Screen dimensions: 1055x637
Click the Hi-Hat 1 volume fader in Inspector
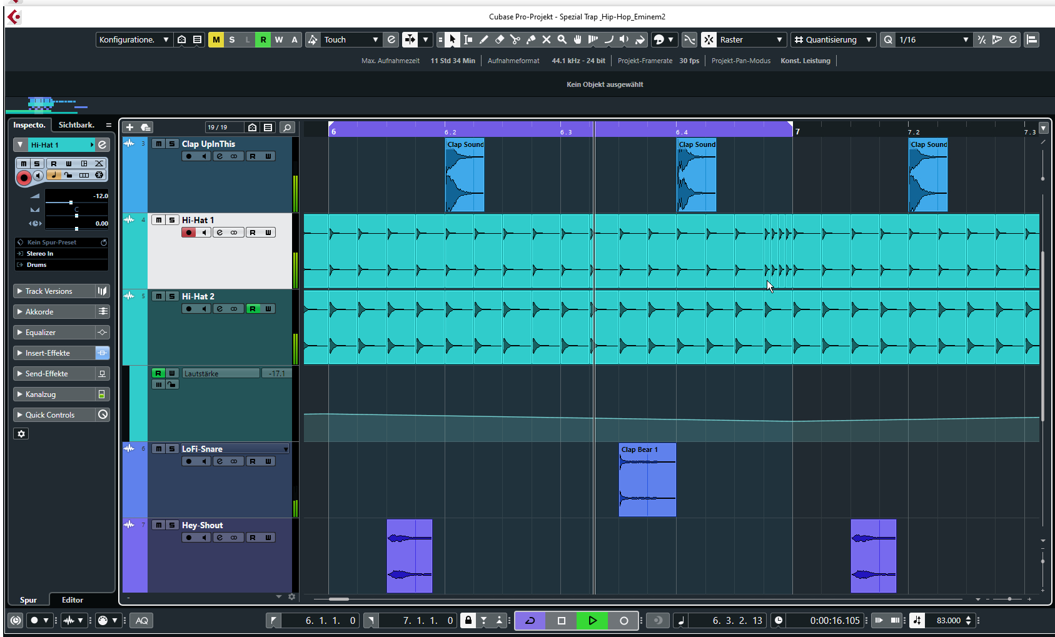(71, 203)
